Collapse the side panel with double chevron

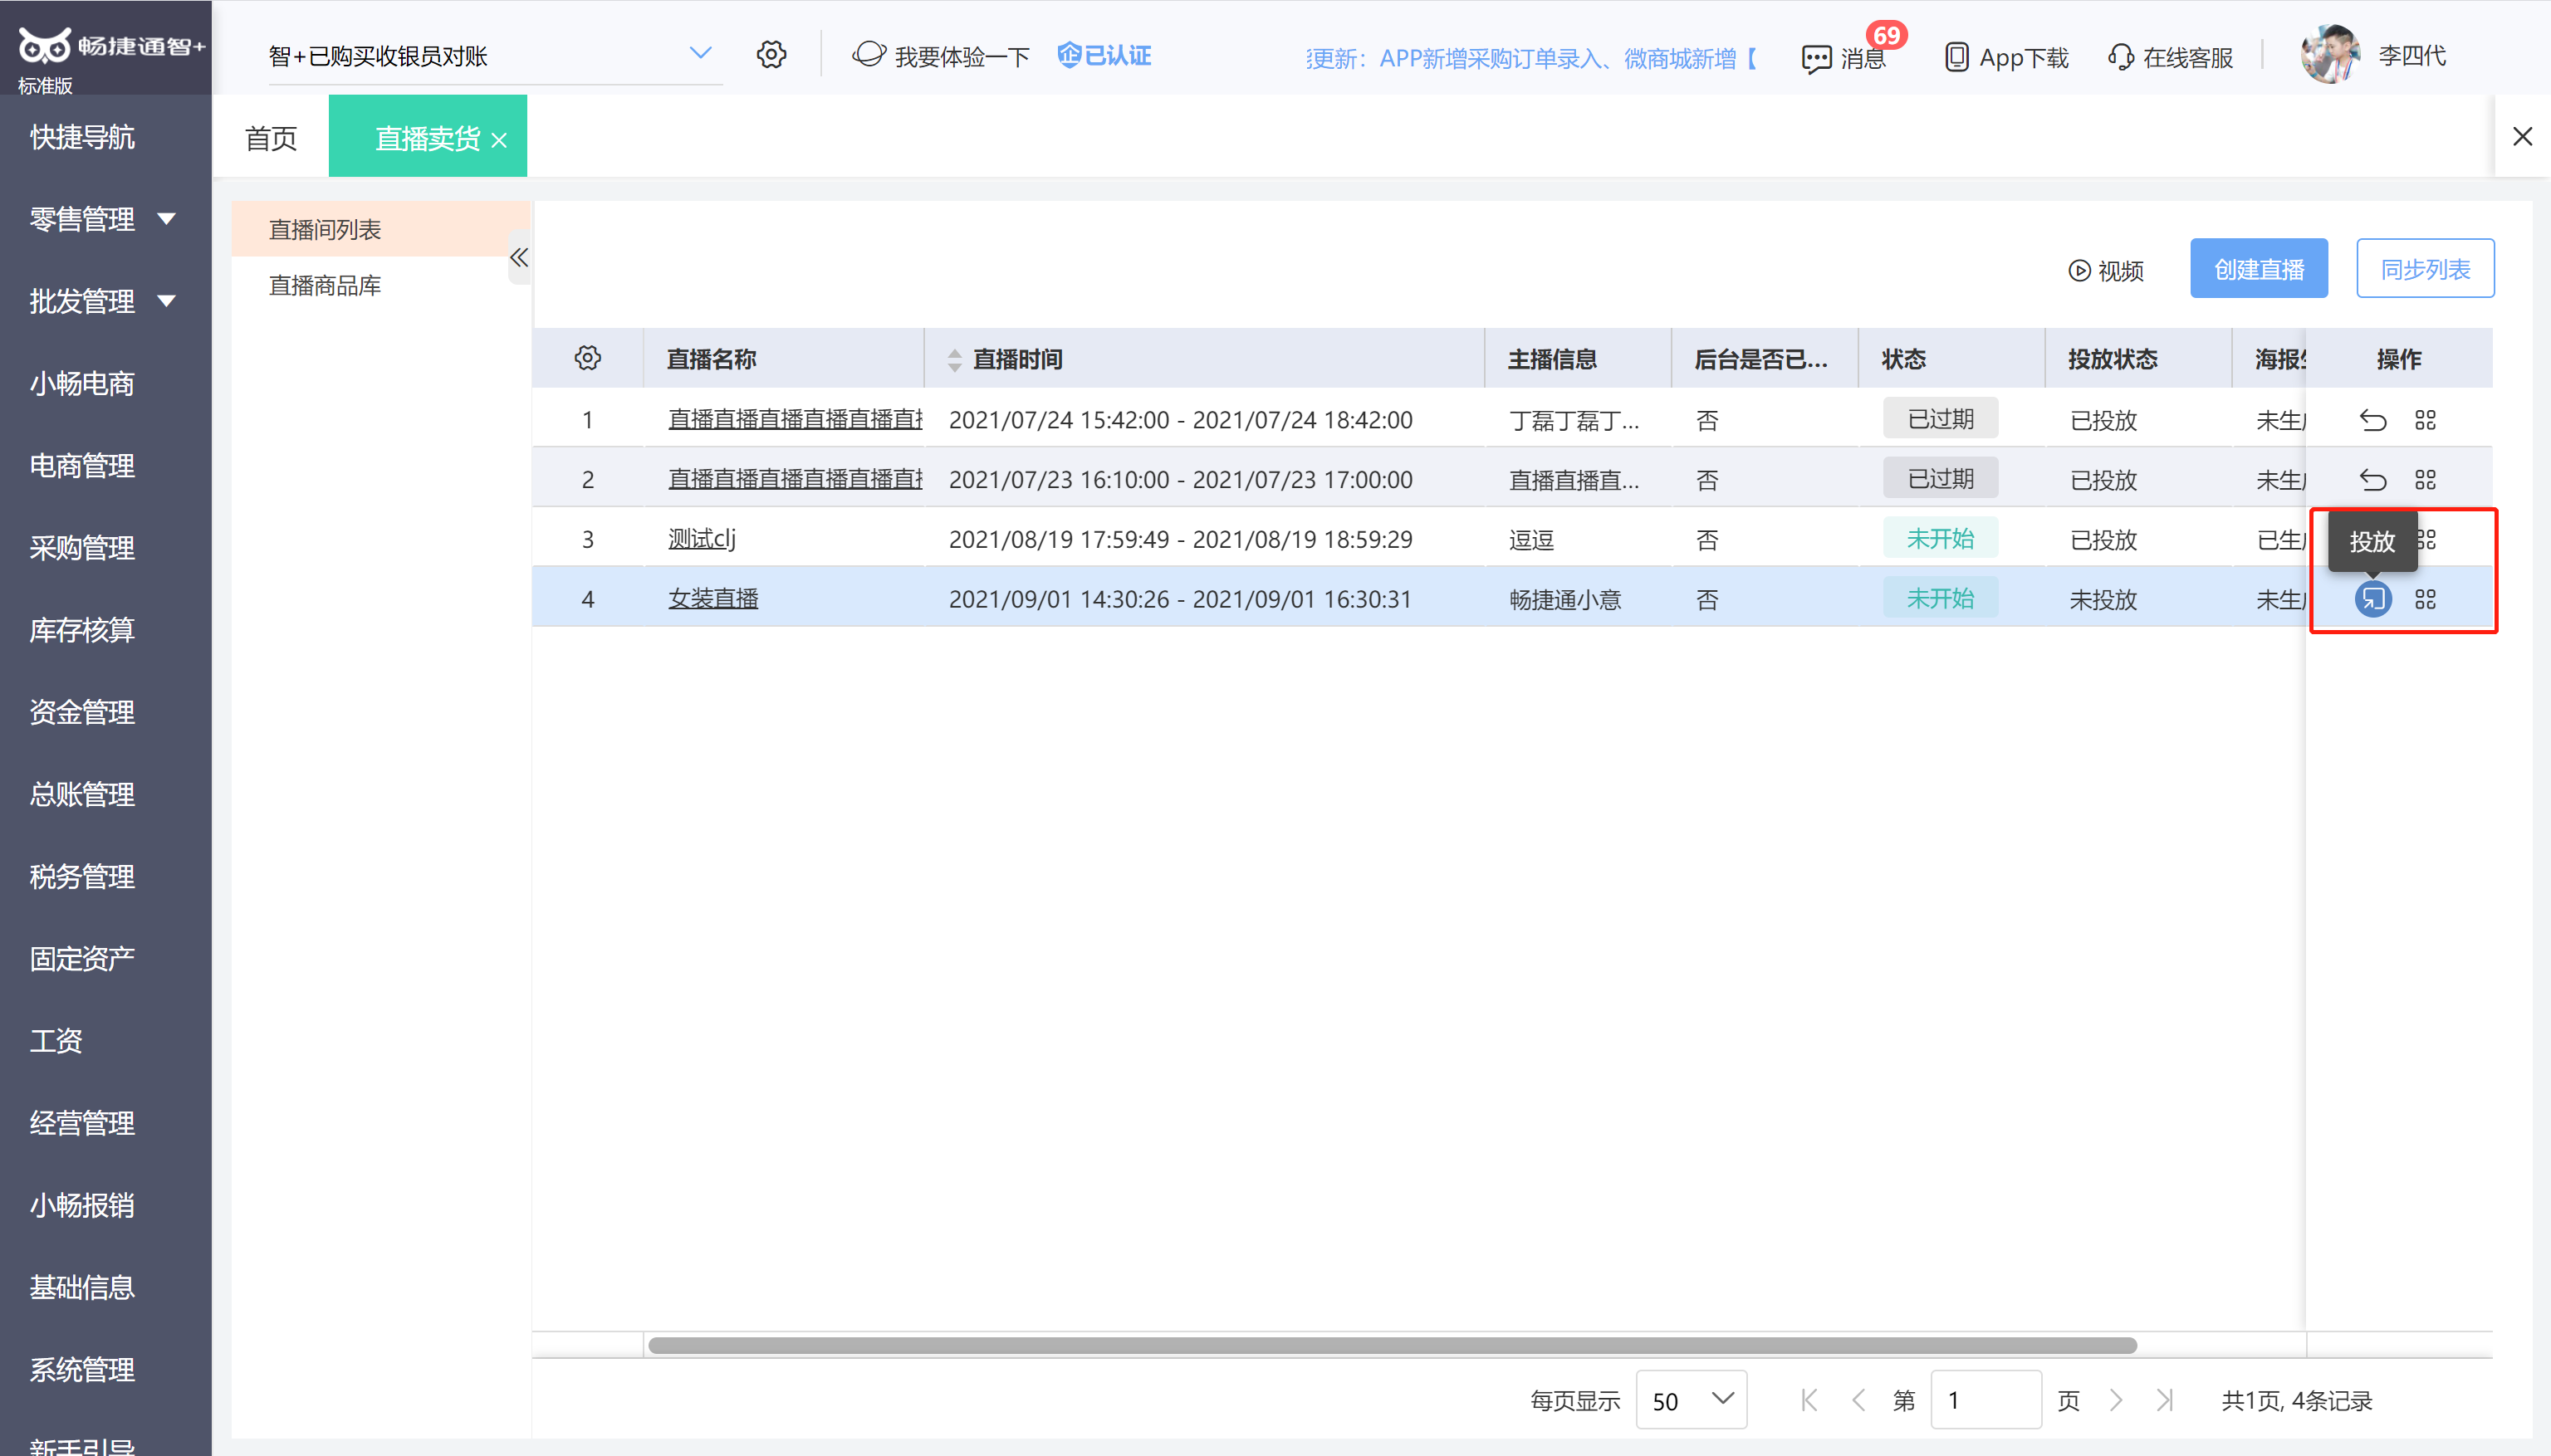518,258
